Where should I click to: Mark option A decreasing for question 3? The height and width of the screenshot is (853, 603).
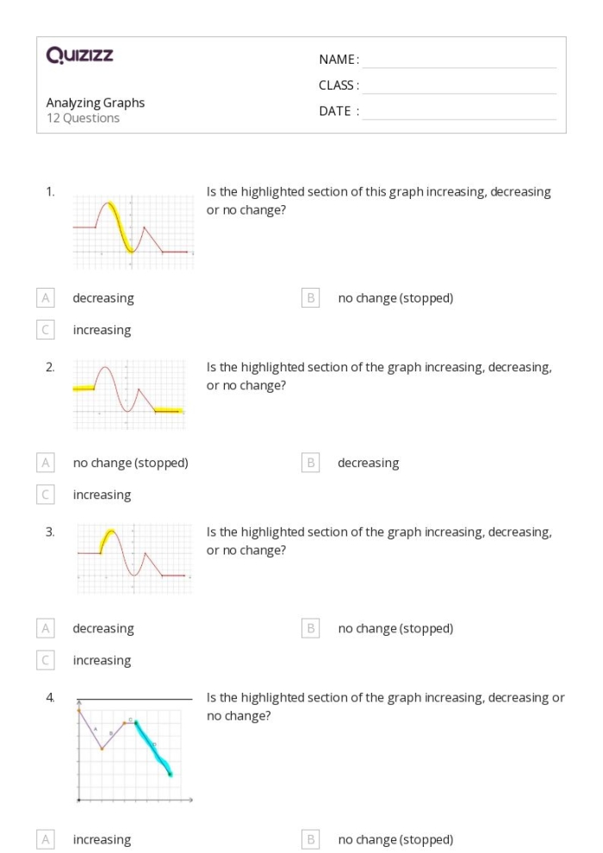[x=46, y=628]
